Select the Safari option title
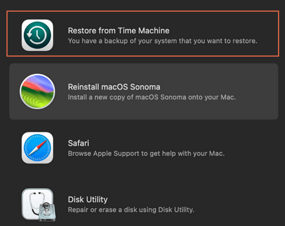Screen dimensions: 285x226 point(78,143)
